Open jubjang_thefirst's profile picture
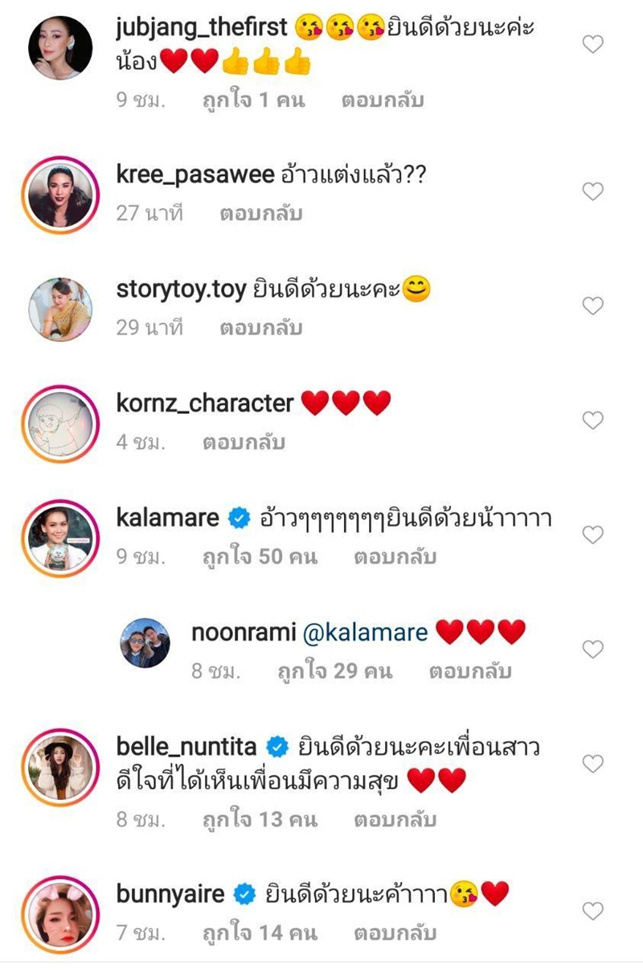643x976 pixels. [61, 47]
